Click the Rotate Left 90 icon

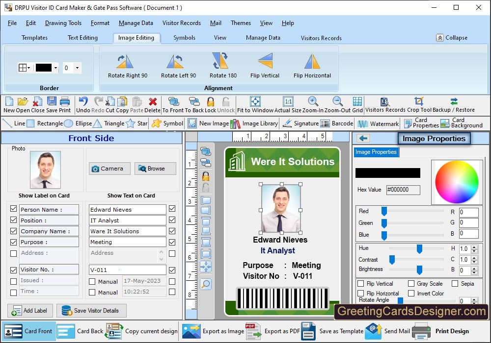tap(175, 61)
